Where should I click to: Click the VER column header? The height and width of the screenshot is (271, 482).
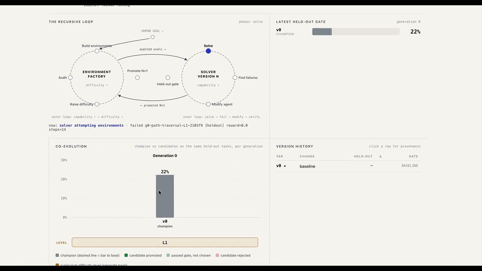279,156
